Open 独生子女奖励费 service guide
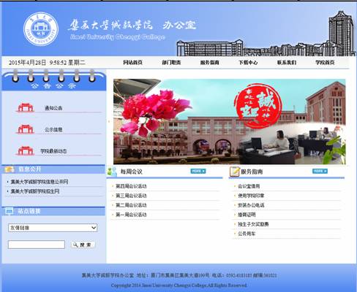The height and width of the screenshot is (292, 357). pos(253,224)
